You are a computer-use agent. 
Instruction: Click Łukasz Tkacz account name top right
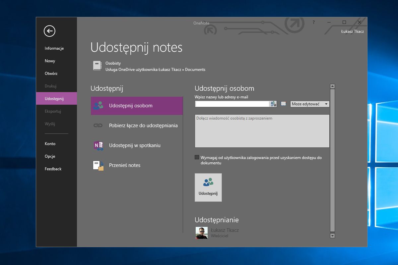(352, 31)
